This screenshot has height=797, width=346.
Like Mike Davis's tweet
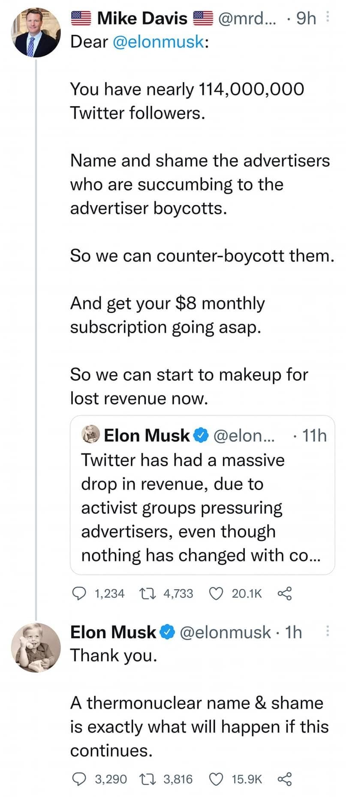[x=217, y=593]
